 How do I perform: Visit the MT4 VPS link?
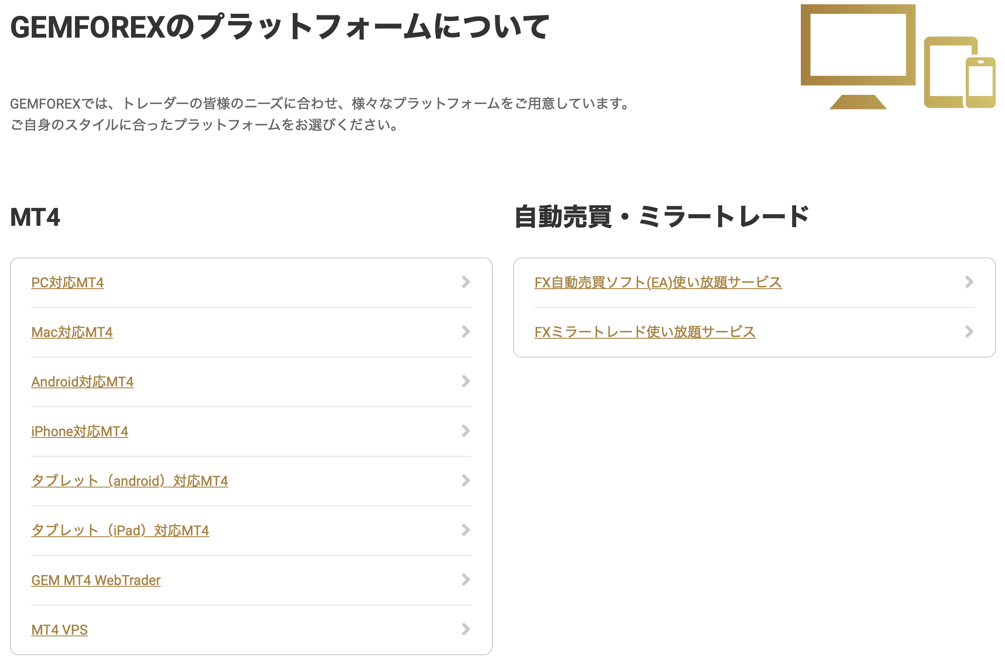pos(59,630)
